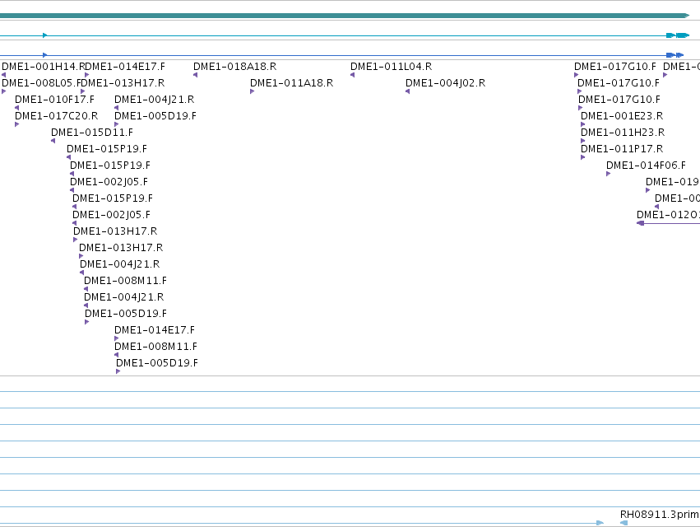Click the small arrowhead on the cyan transcript line
Screen dimensions: 700x527
(x=44, y=35)
